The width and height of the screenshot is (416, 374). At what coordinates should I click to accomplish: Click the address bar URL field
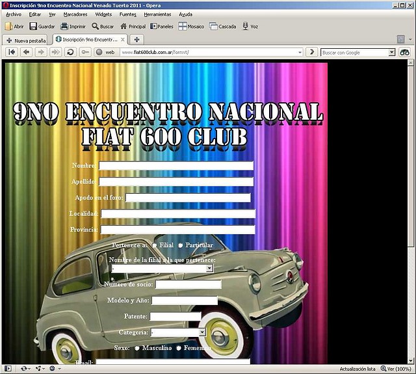pos(209,52)
